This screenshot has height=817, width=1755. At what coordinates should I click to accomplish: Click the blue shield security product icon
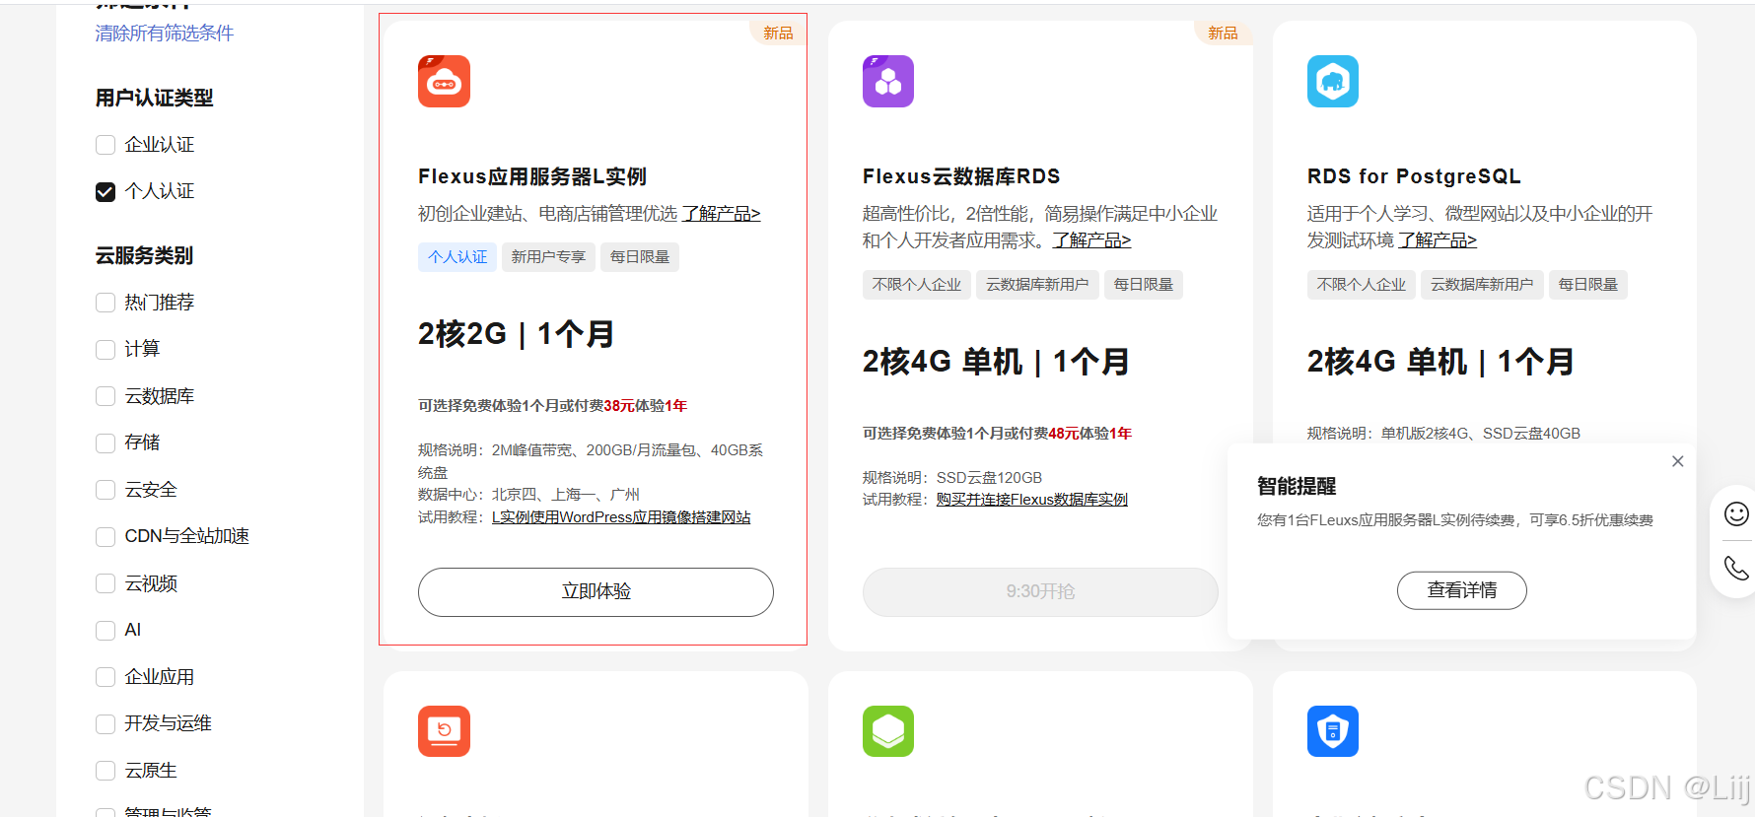pyautogui.click(x=1333, y=731)
